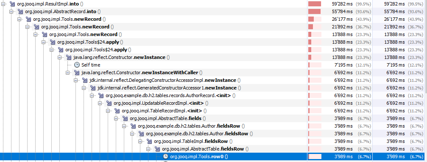Screen dimensions: 427x162
Task: Collapse the UpdatableRecordImpl.<init> node
Action: (100, 103)
